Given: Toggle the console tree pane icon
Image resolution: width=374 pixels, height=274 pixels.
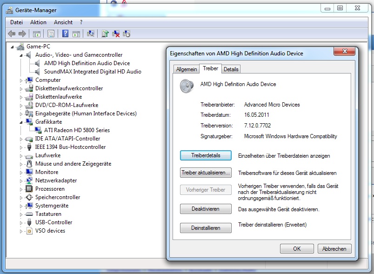Looking at the screenshot, I should tap(36, 34).
